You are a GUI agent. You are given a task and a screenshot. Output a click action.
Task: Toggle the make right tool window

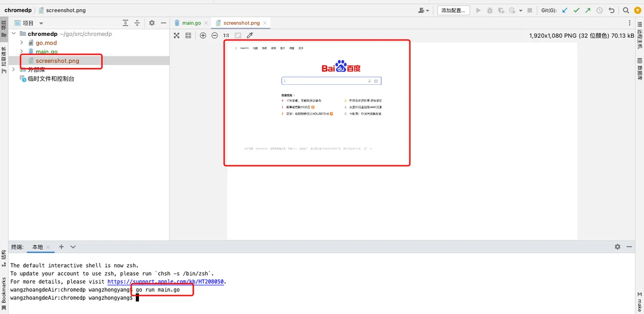[x=640, y=301]
